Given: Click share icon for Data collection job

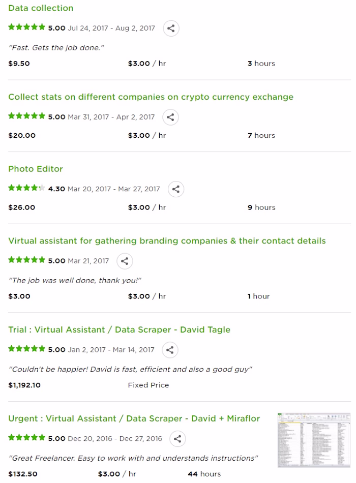Looking at the screenshot, I should (171, 28).
